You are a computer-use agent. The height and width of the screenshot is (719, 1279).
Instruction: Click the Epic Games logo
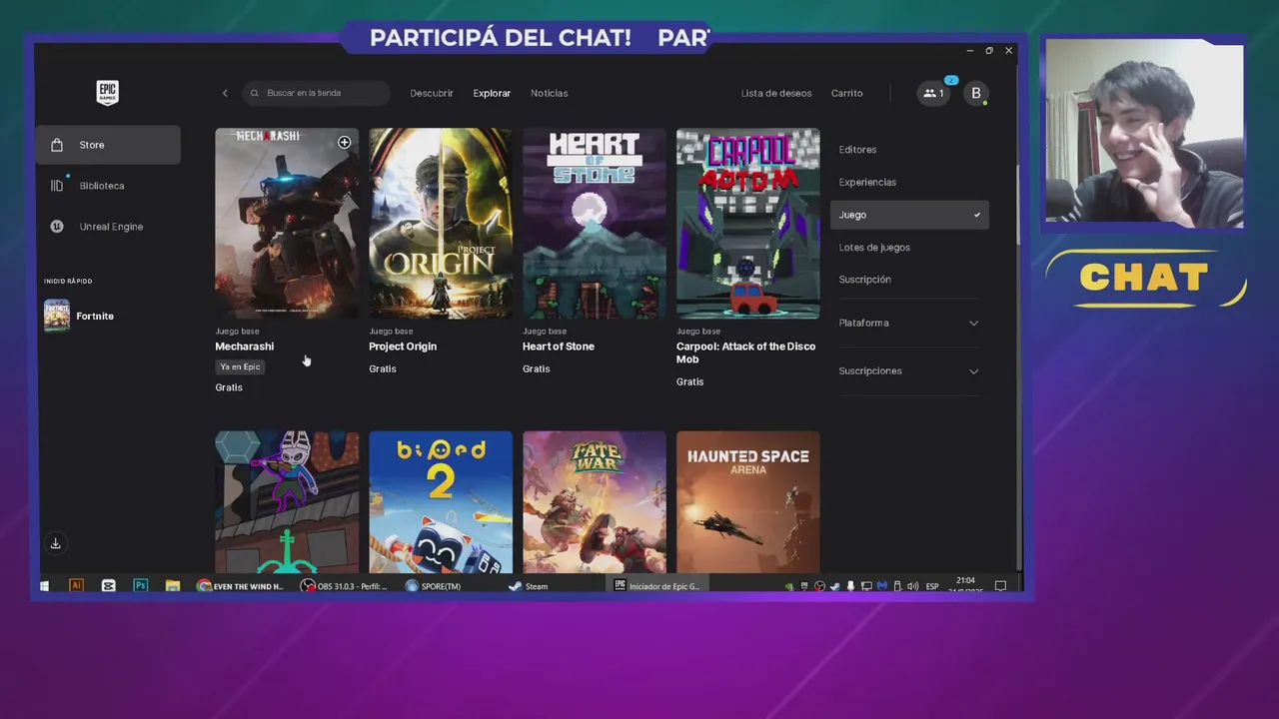coord(107,93)
